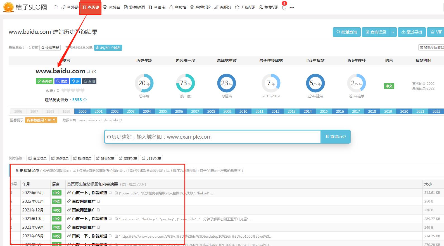Open the 查历史 navigation tab

91,7
